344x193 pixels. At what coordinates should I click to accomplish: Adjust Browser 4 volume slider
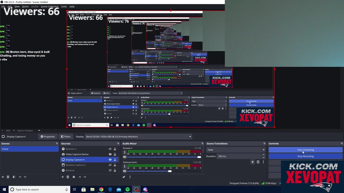pos(199,157)
